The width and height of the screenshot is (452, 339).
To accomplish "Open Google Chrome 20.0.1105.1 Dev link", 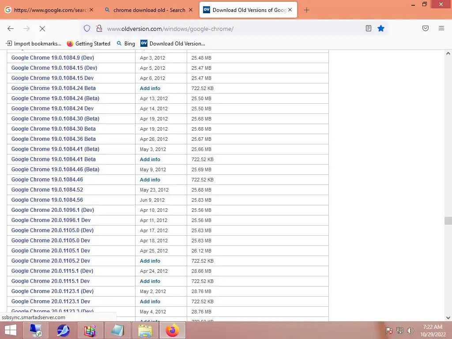I will click(51, 251).
